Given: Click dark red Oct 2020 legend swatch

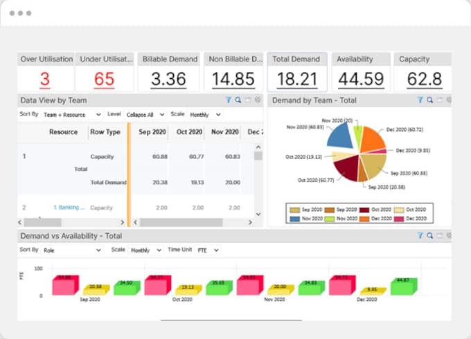Looking at the screenshot, I should click(x=364, y=210).
